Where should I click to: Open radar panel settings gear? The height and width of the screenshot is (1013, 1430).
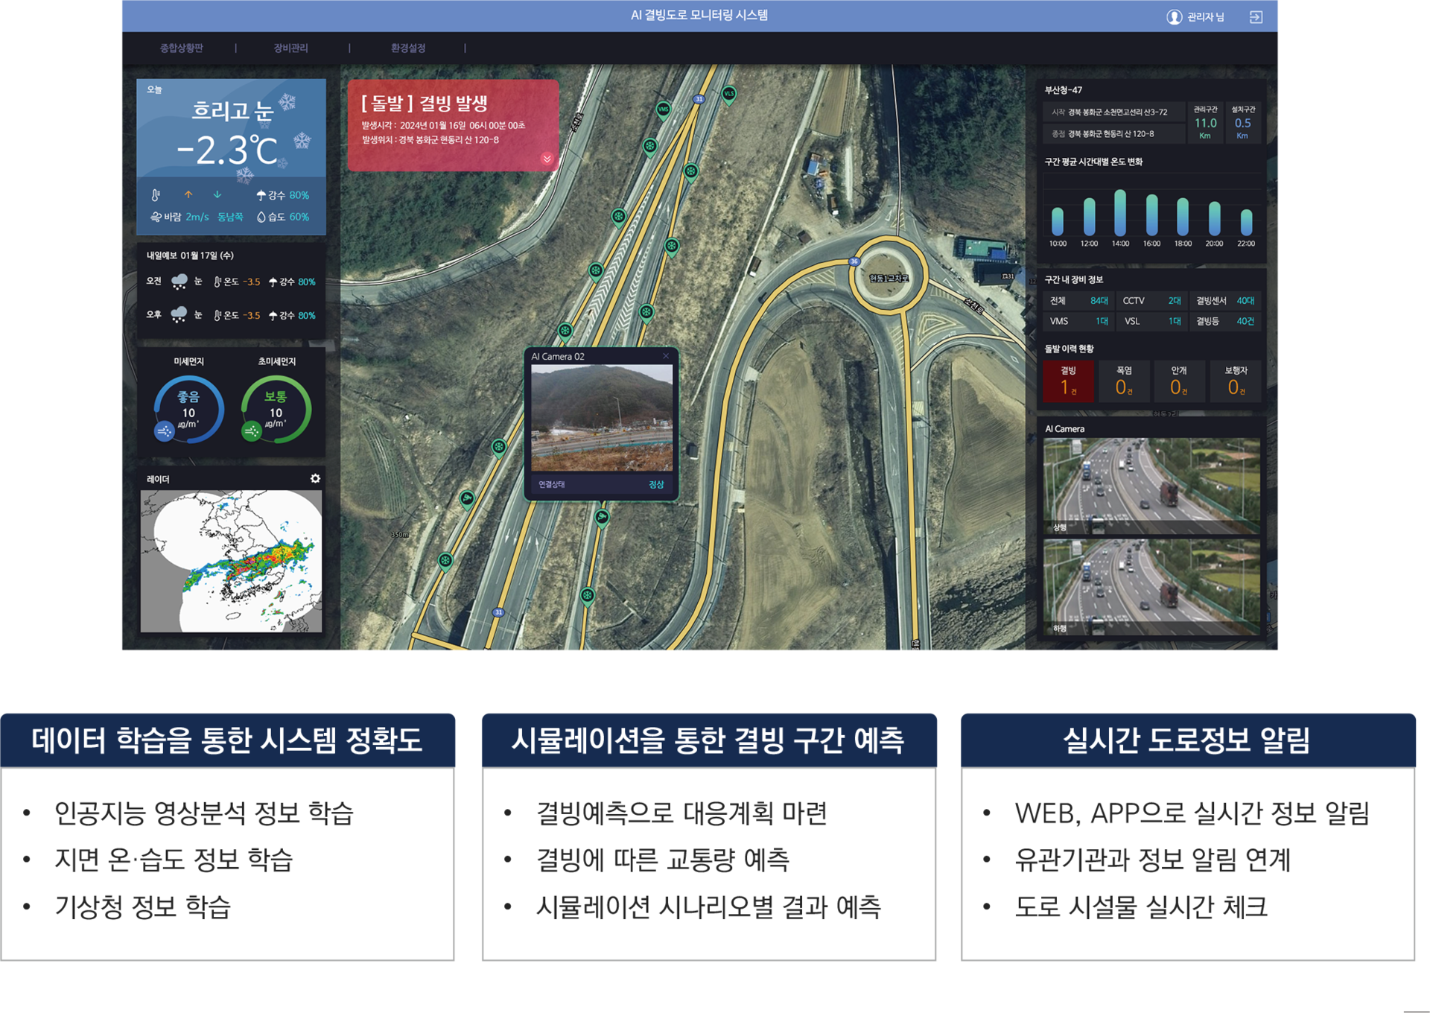(x=315, y=478)
